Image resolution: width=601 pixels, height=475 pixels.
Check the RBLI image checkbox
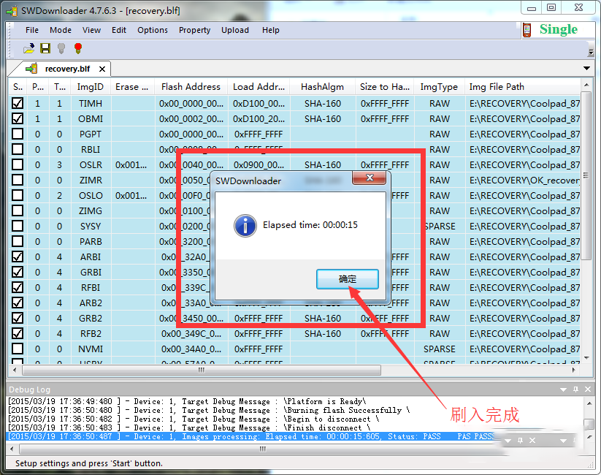[18, 149]
